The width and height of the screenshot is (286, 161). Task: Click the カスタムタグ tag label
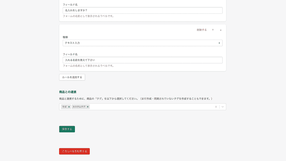(x=79, y=107)
